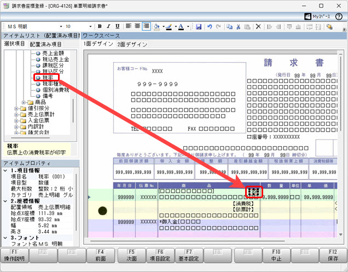Open fill color dropdown arrow
Image resolution: width=348 pixels, height=272 pixels.
tap(164, 27)
